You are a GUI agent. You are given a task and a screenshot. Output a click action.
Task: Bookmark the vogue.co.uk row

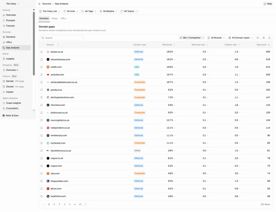click(42, 158)
